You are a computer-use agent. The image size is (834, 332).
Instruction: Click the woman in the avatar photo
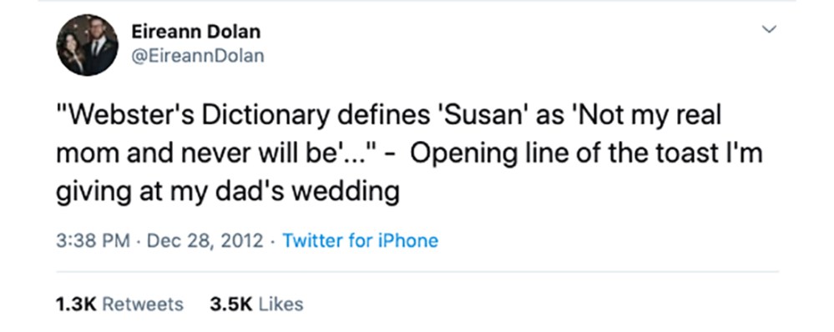click(74, 53)
